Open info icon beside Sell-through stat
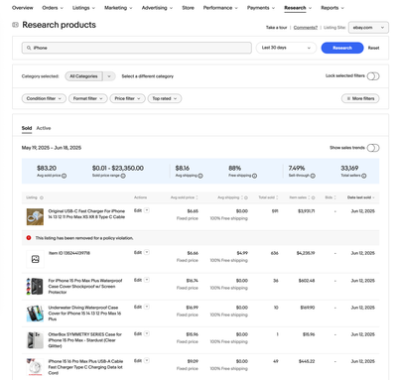The height and width of the screenshot is (380, 397). (x=313, y=176)
